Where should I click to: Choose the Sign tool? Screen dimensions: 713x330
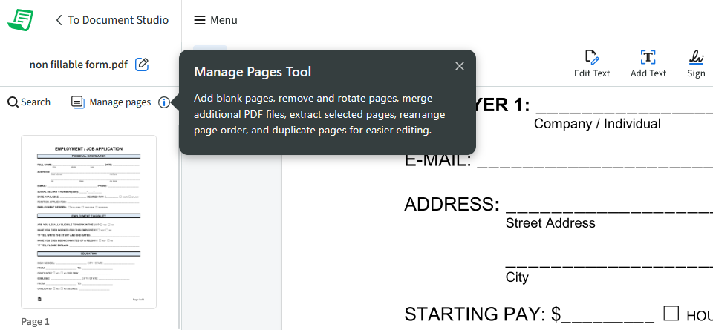696,64
